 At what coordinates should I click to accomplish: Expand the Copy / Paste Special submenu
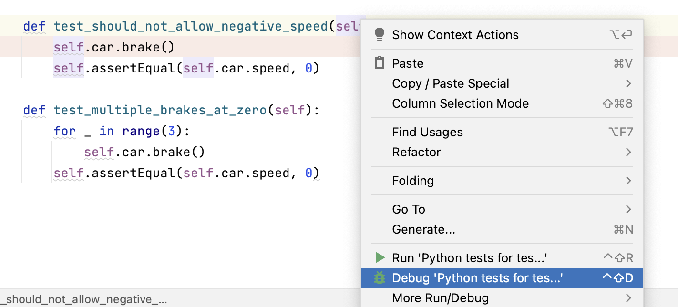click(451, 83)
